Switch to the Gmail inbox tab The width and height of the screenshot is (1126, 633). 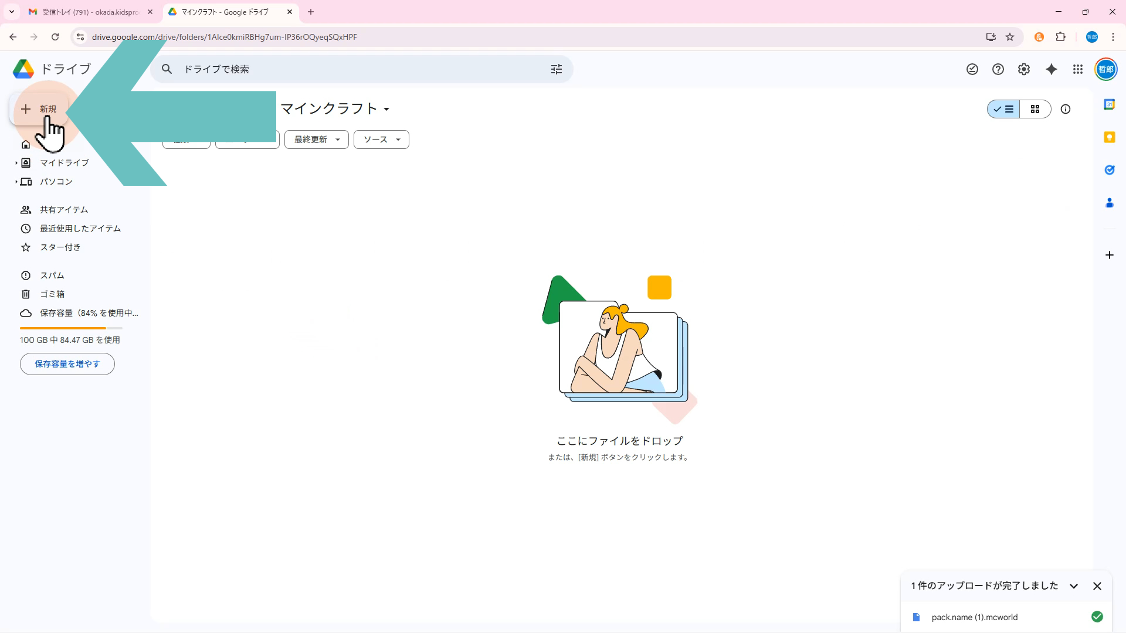coord(89,12)
